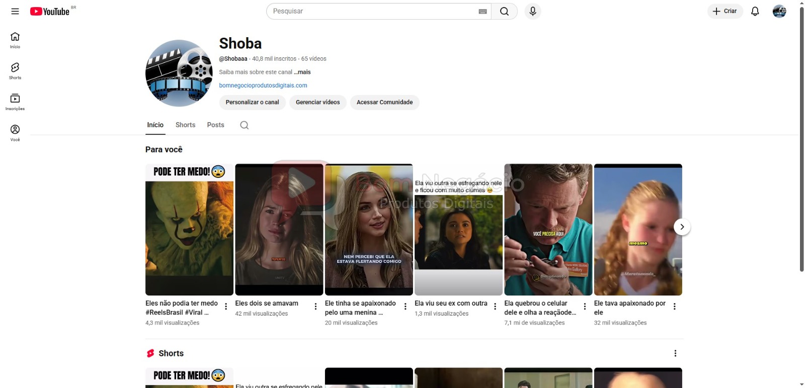Viewport: 805px width, 388px height.
Task: Go to Shorts in sidebar
Action: pos(15,70)
